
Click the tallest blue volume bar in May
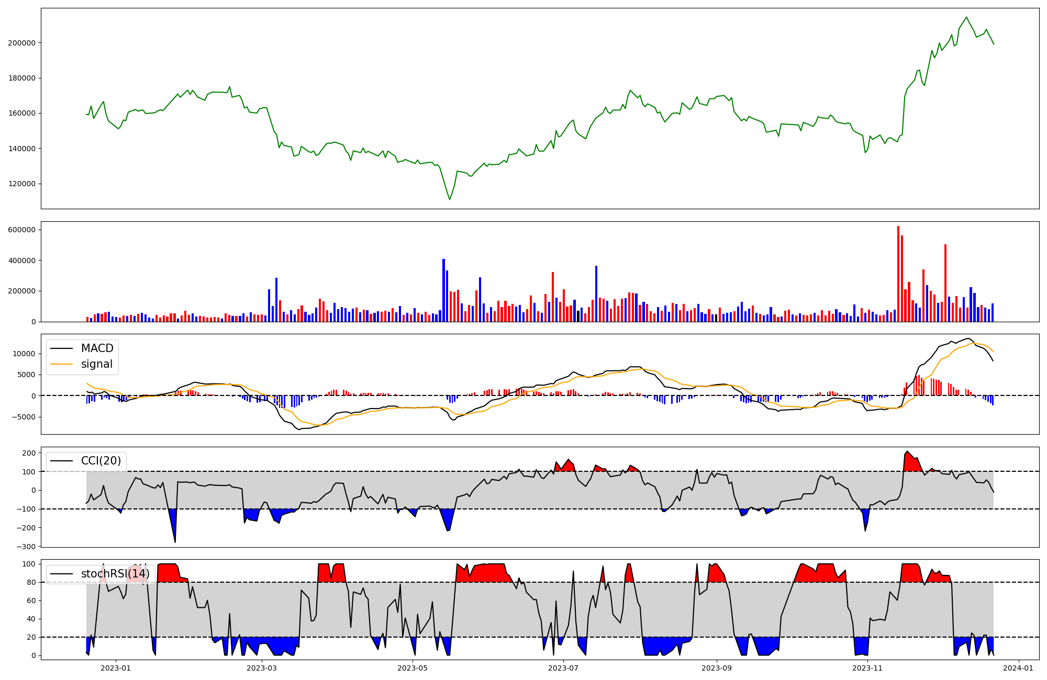pyautogui.click(x=443, y=290)
